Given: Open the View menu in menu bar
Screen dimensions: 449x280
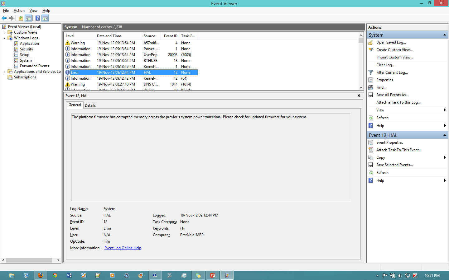Looking at the screenshot, I should click(33, 11).
